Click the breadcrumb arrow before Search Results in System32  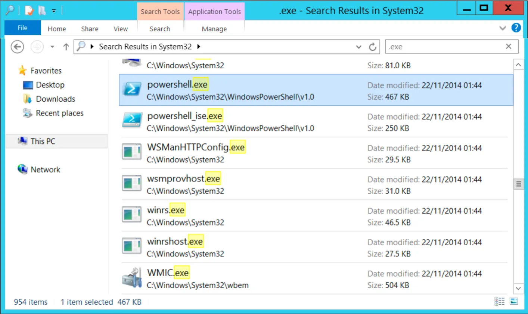pos(92,47)
